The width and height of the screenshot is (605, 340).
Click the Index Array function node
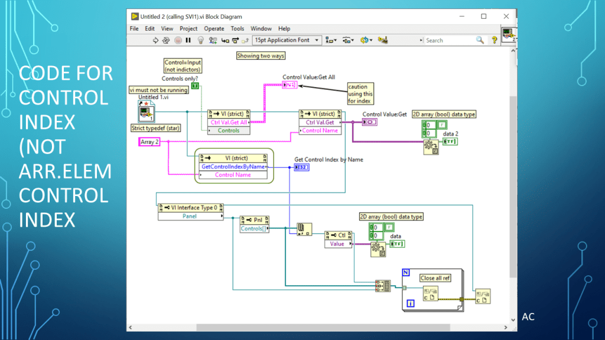[304, 230]
